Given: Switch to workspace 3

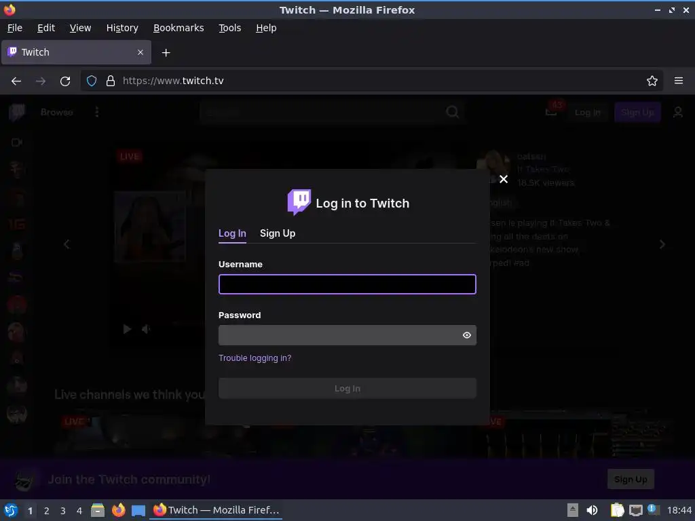Looking at the screenshot, I should pos(63,511).
